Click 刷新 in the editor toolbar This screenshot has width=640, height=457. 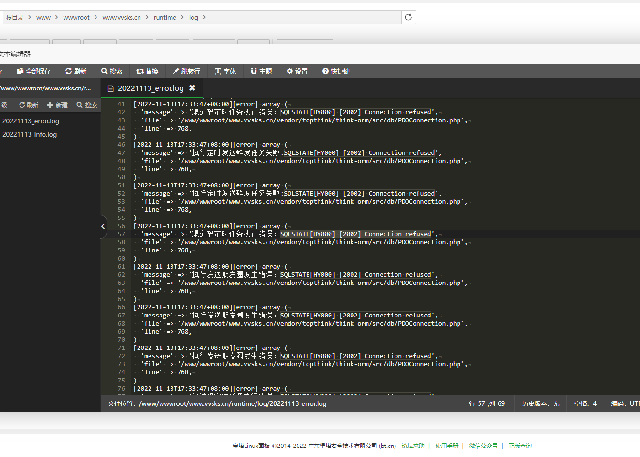coord(76,71)
